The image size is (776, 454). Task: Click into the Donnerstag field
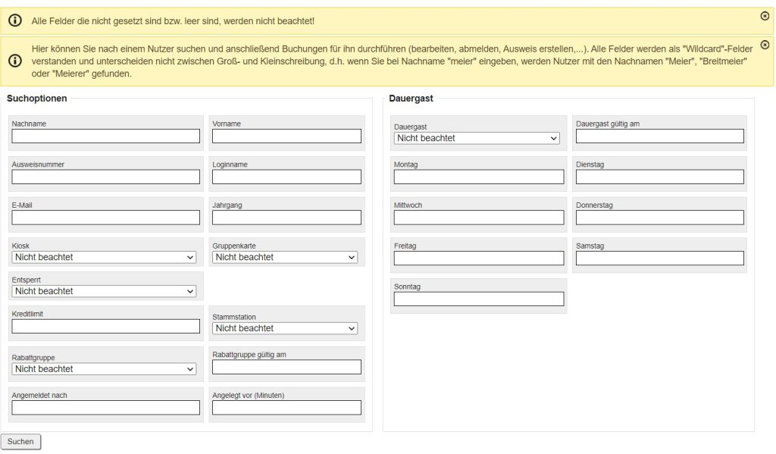coord(660,218)
